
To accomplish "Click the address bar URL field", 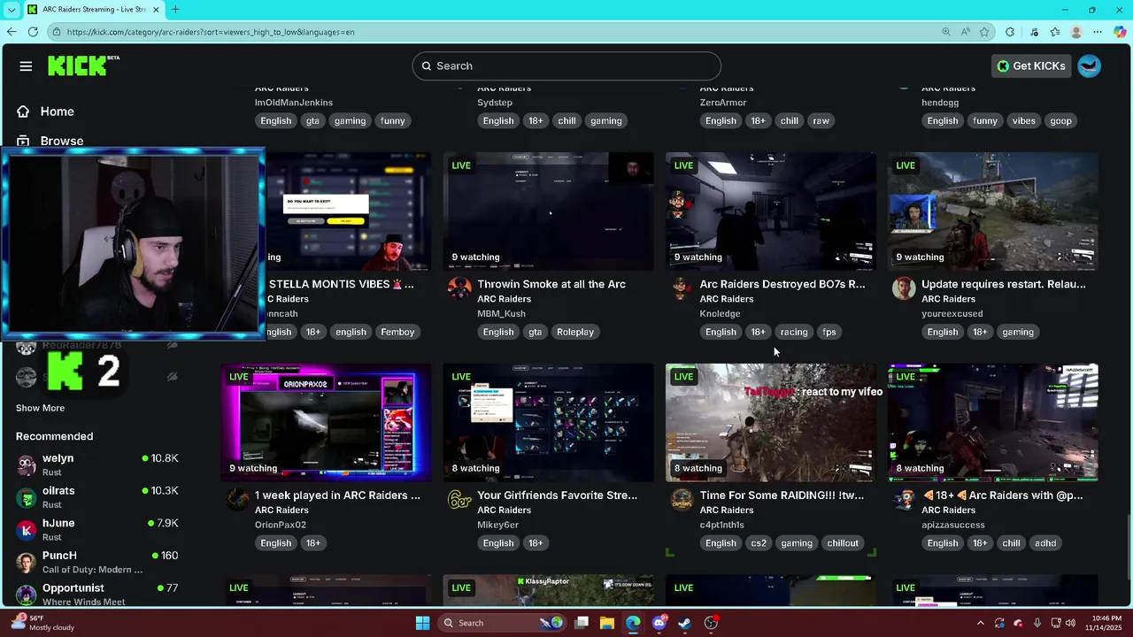I will (x=496, y=32).
